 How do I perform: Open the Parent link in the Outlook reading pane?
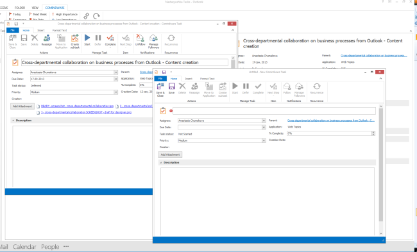point(373,56)
